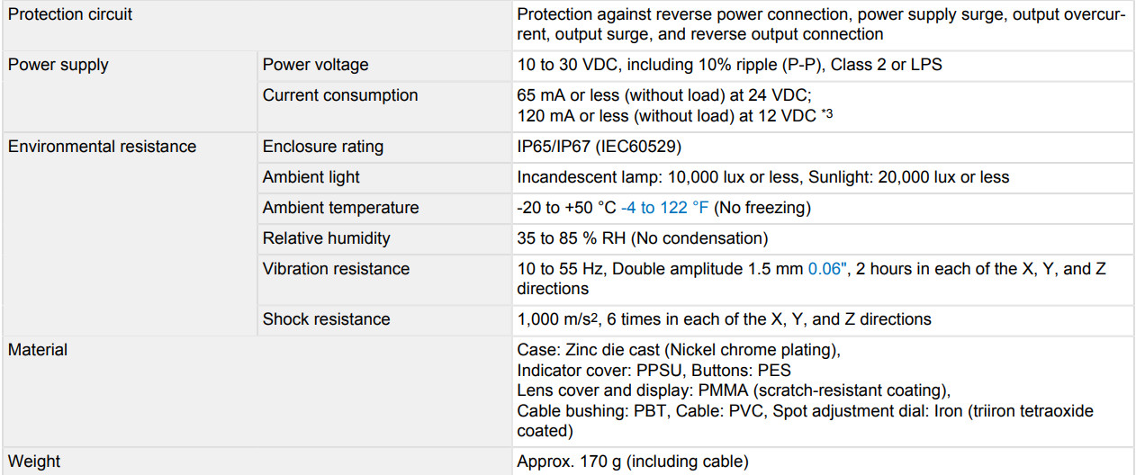Click the Approx. 170 g weight value

coord(633,462)
